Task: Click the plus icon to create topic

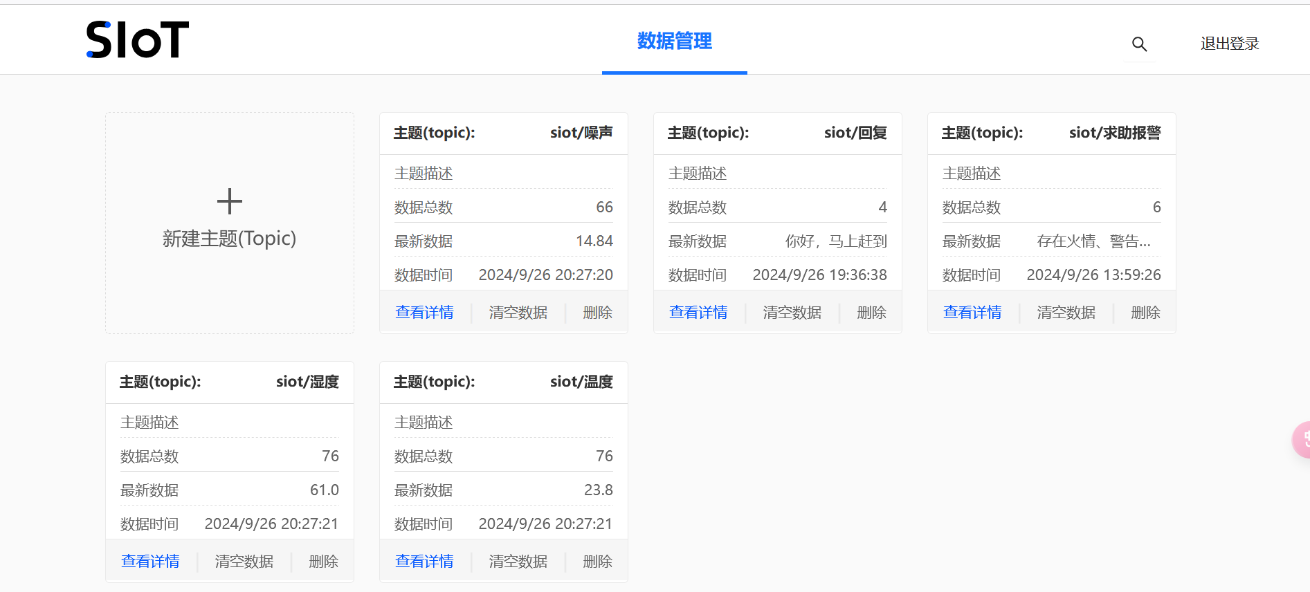Action: click(x=230, y=202)
